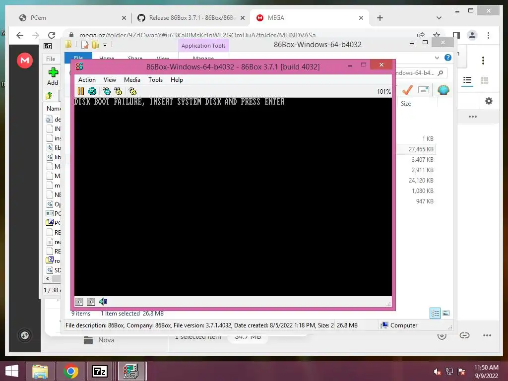
Task: Go back in Chrome
Action: pyautogui.click(x=20, y=35)
